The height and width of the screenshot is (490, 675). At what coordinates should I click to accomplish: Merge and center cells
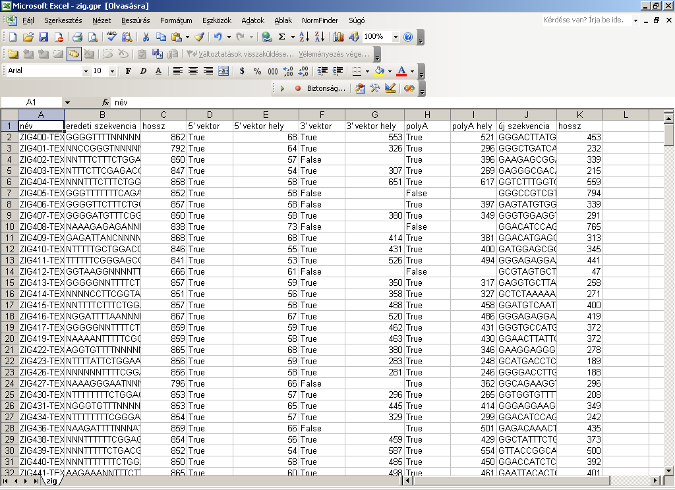[223, 71]
